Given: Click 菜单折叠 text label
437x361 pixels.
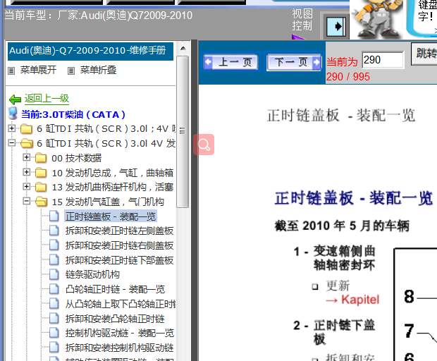Looking at the screenshot, I should click(x=98, y=70).
